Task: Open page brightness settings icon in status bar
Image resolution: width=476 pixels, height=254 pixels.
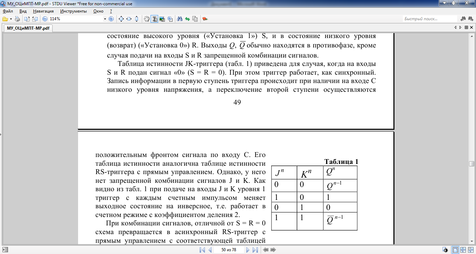Action: click(x=445, y=250)
